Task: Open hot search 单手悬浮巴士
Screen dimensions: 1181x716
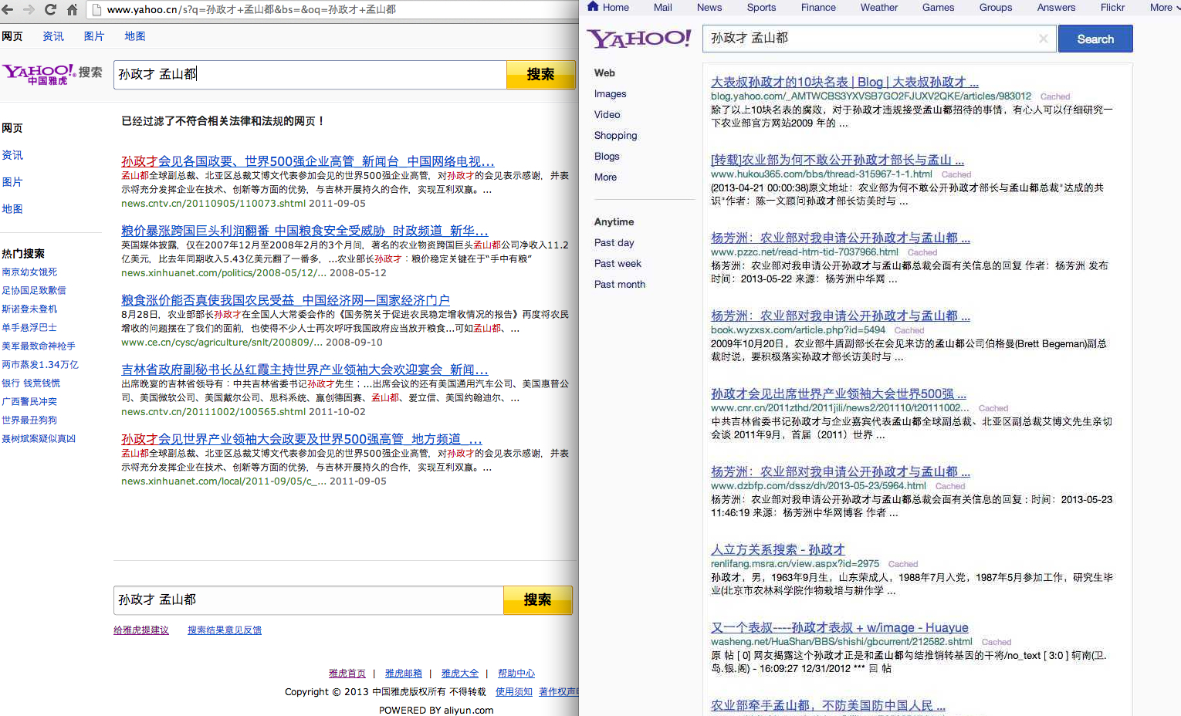Action: [x=29, y=328]
